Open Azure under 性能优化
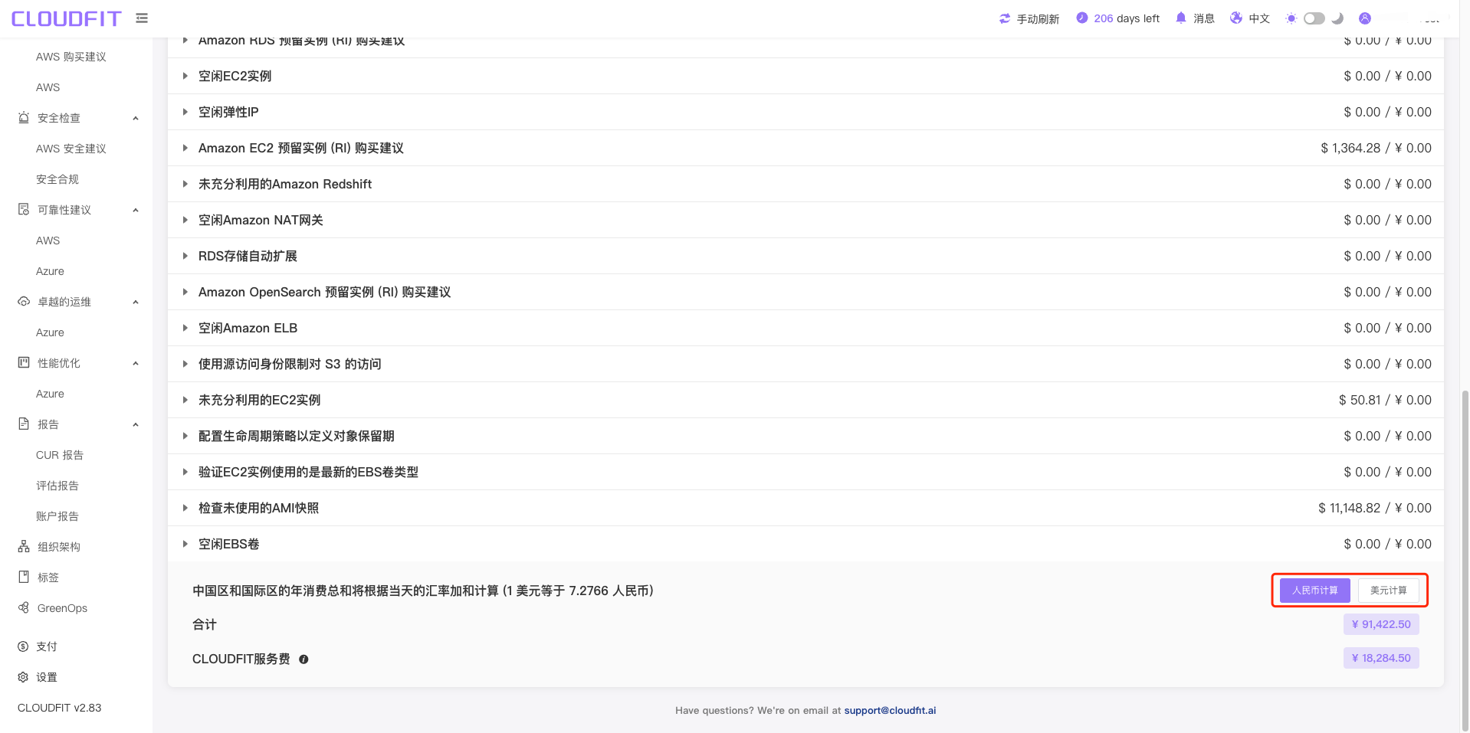This screenshot has height=733, width=1470. (50, 394)
